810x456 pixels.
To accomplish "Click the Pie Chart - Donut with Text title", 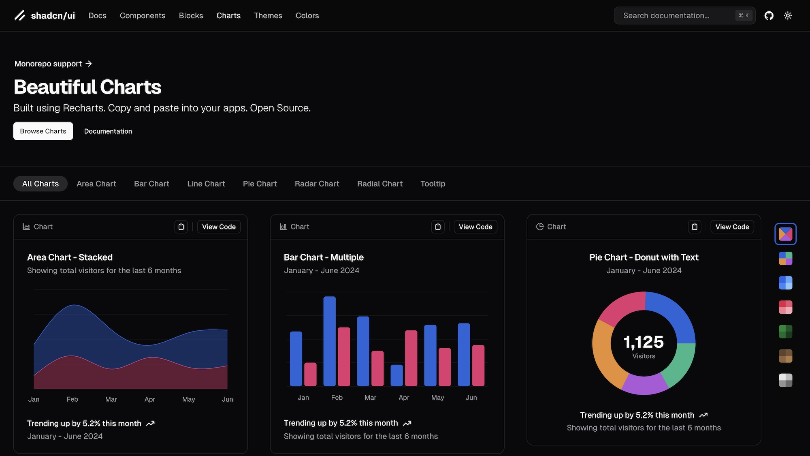I will tap(644, 257).
